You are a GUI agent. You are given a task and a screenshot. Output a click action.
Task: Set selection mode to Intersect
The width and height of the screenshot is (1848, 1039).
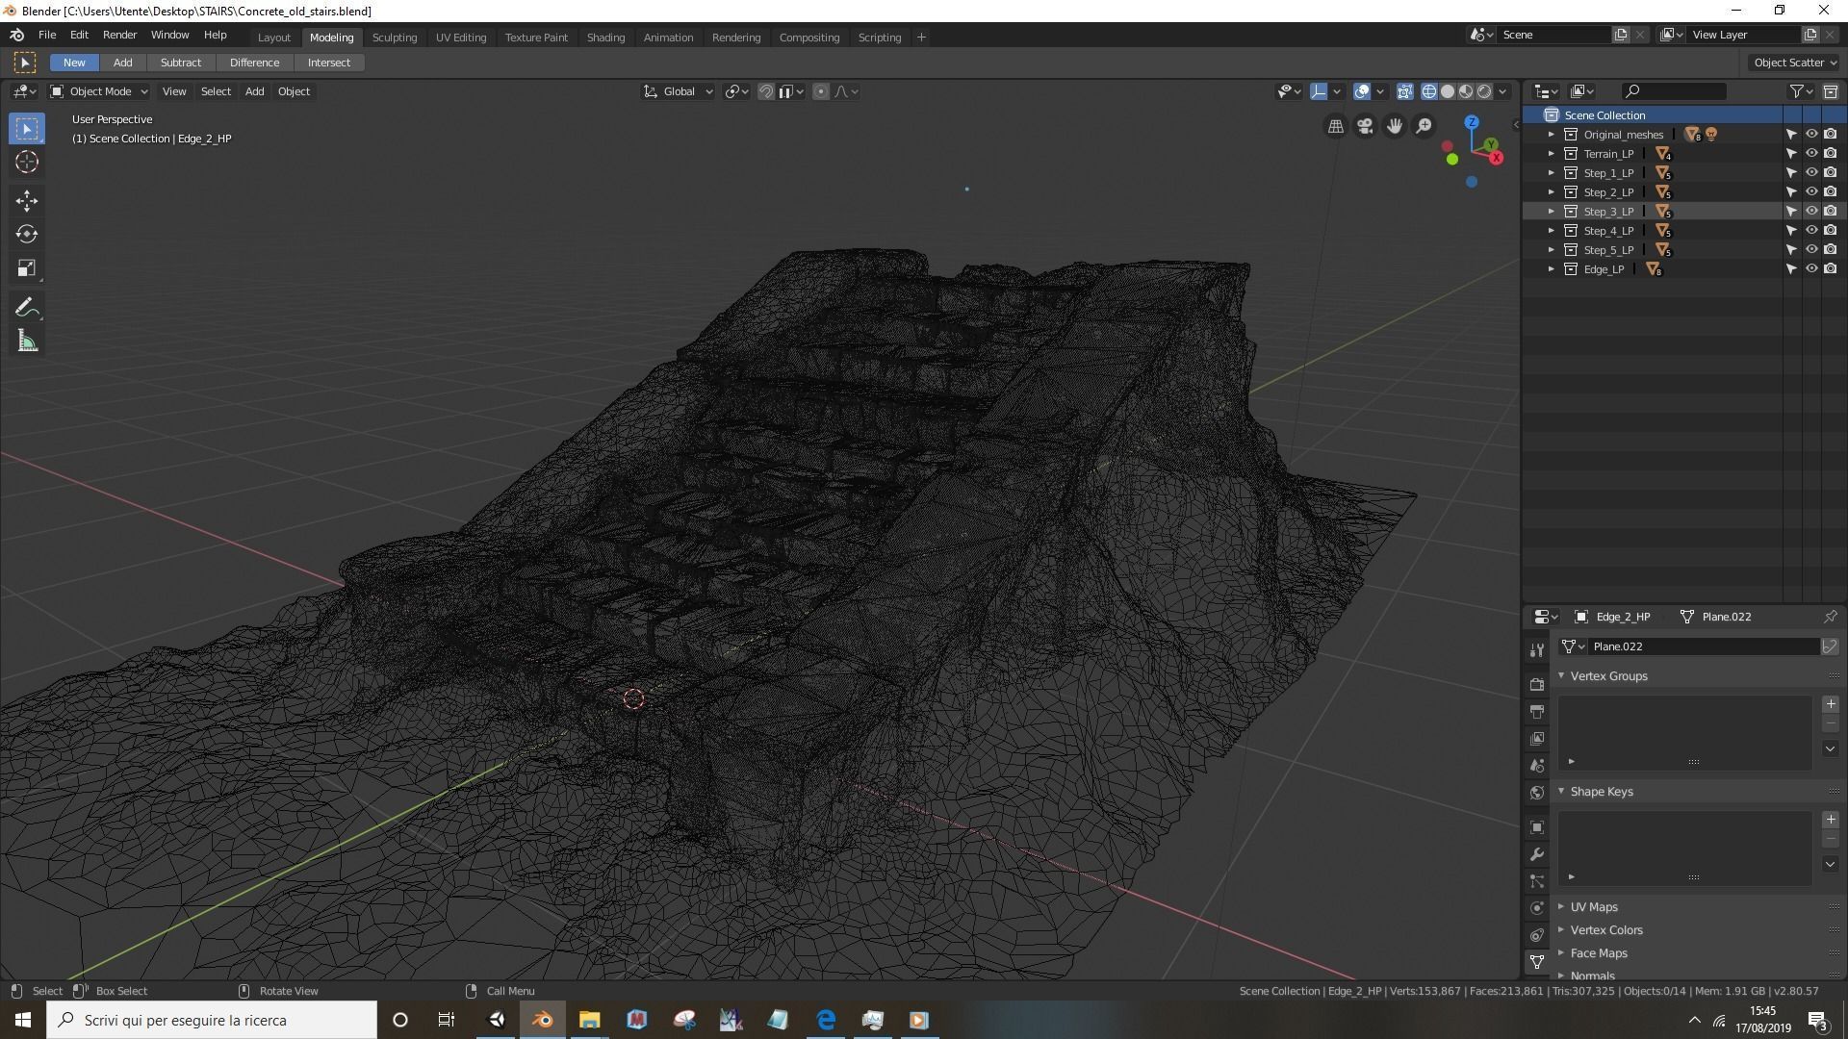329,63
